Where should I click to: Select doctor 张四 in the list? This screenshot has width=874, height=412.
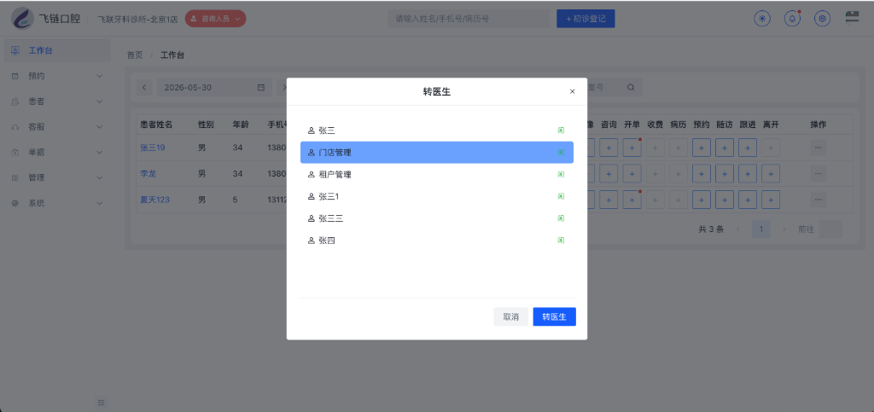tap(436, 241)
